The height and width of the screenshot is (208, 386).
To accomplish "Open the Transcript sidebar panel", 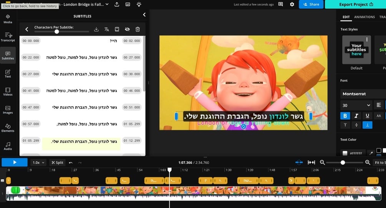I will [8, 37].
